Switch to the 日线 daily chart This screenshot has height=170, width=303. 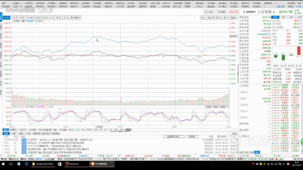coord(51,17)
